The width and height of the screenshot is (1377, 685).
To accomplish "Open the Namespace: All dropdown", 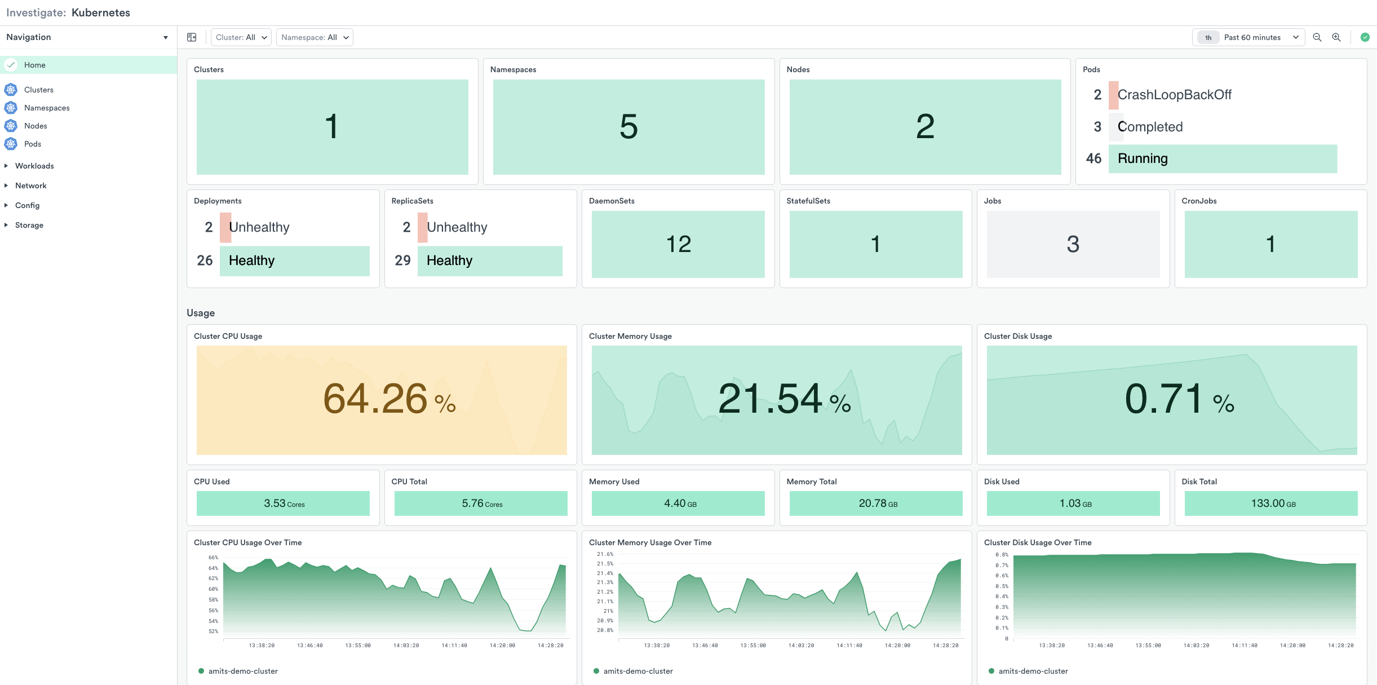I will pyautogui.click(x=315, y=37).
